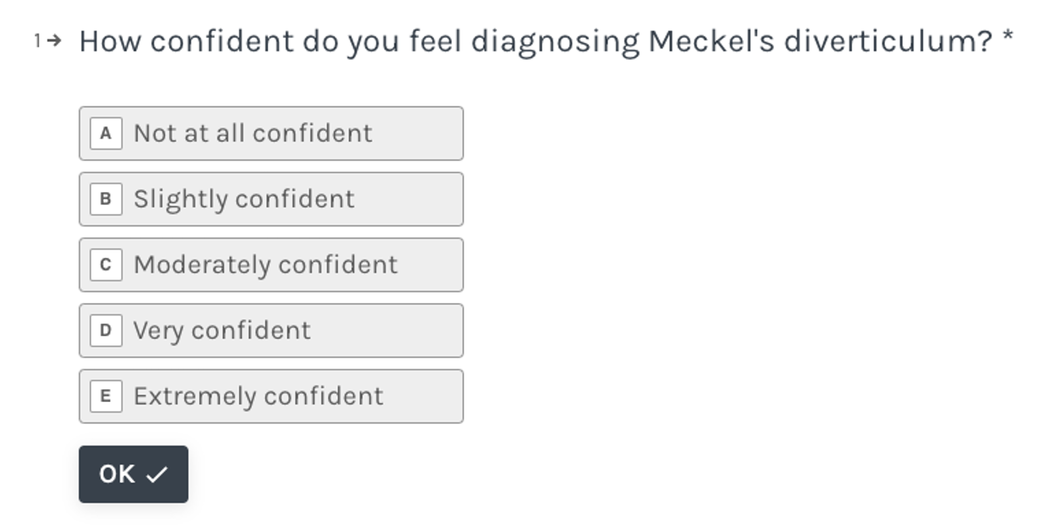Choose the 'Slightly confident' answer
The width and height of the screenshot is (1041, 527).
271,199
